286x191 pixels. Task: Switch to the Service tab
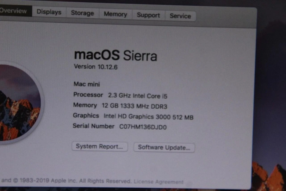click(x=180, y=16)
